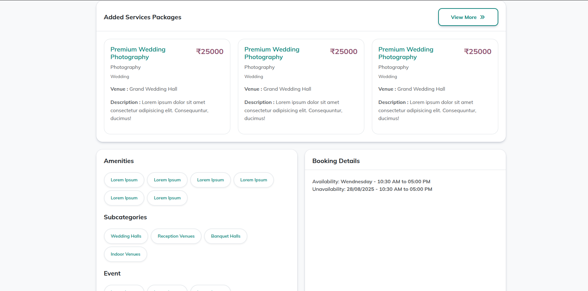Open the first Premium Wedding Photography package title
This screenshot has height=291, width=588.
tap(138, 53)
